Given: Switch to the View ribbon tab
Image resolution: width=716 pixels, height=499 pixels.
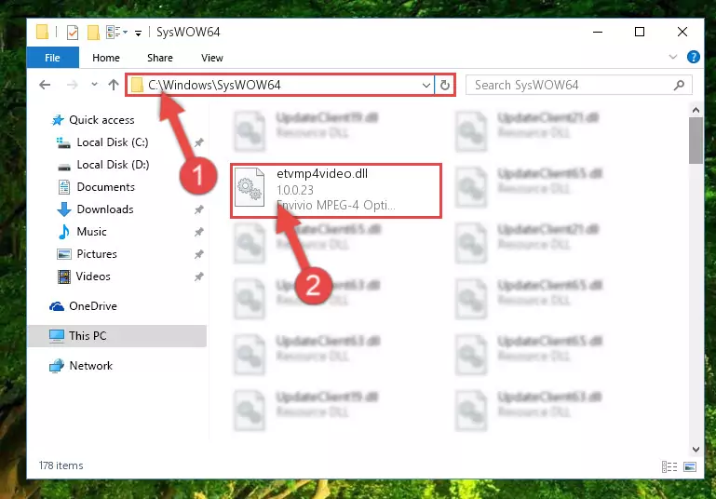Looking at the screenshot, I should (212, 58).
